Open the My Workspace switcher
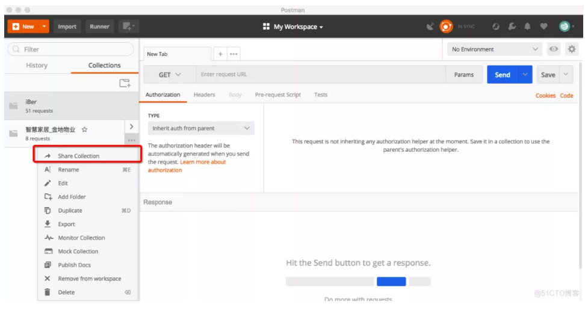Image resolution: width=585 pixels, height=310 pixels. (293, 27)
